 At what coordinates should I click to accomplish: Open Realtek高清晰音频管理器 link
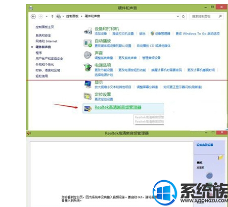coord(118,107)
